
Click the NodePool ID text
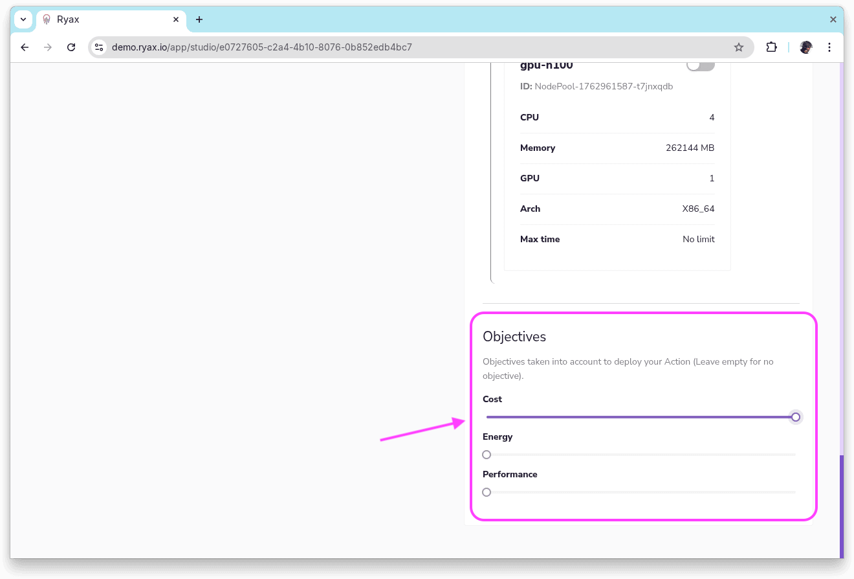pos(597,86)
